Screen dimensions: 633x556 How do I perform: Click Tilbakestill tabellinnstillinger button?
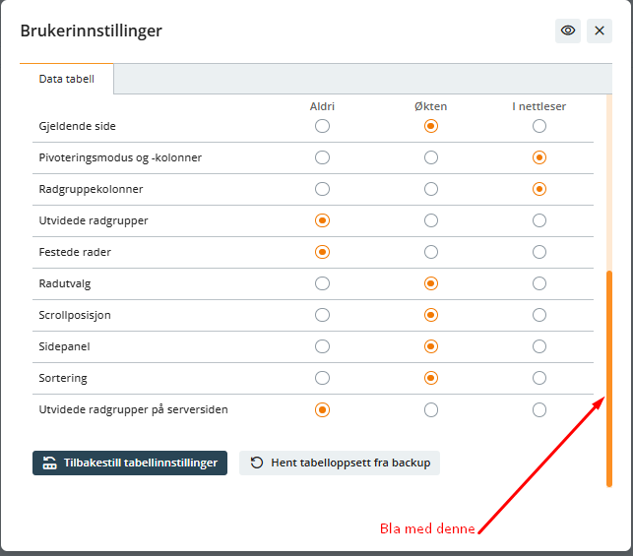pos(130,463)
